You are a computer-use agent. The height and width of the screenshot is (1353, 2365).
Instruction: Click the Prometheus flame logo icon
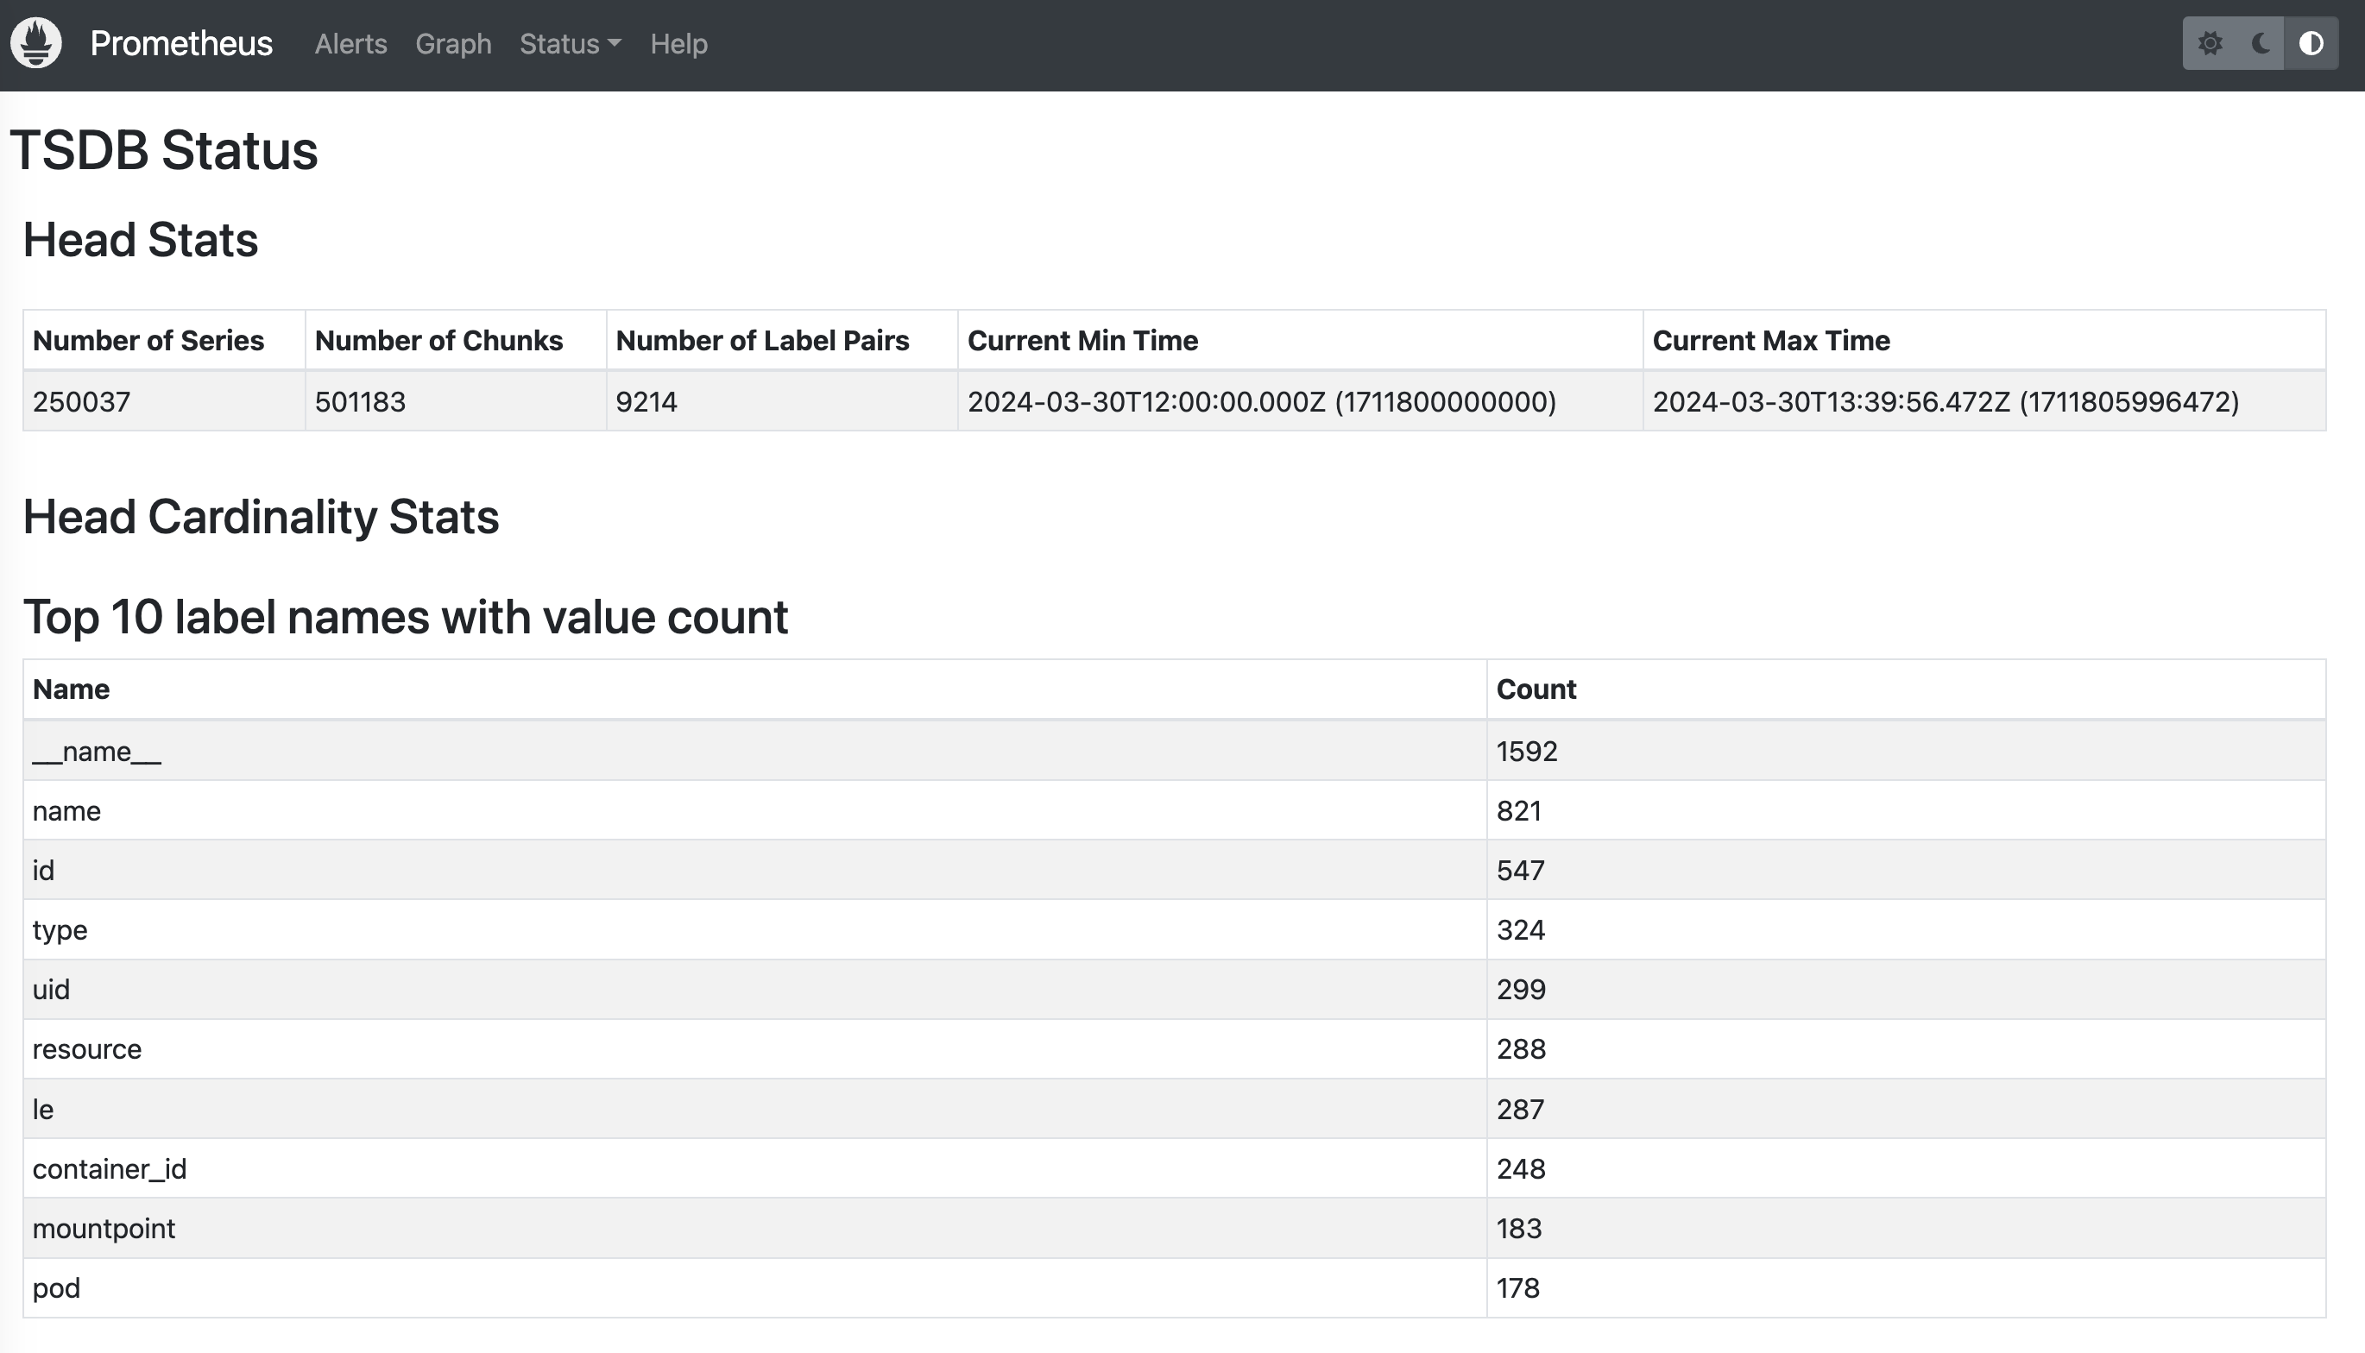(x=36, y=43)
